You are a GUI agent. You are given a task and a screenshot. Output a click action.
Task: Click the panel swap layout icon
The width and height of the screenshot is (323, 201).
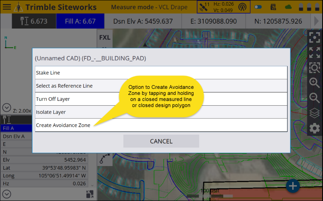(90, 194)
